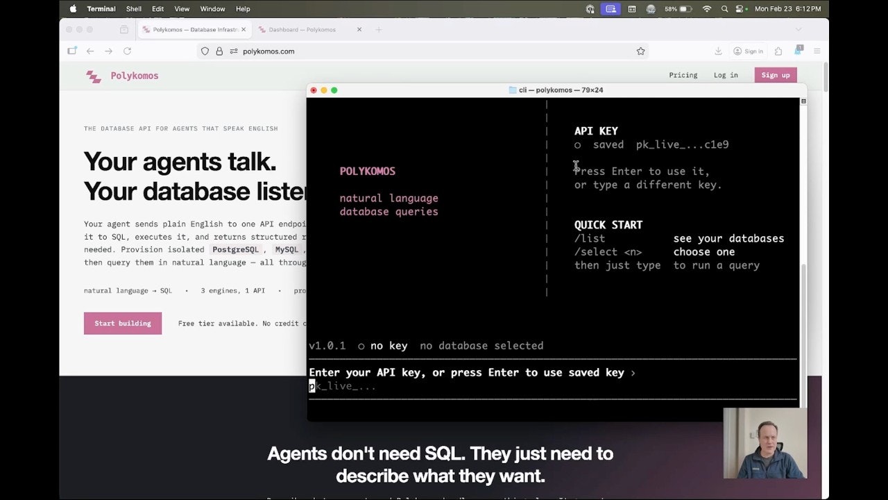888x500 pixels.
Task: Click the /list command text in terminal
Action: click(x=590, y=238)
